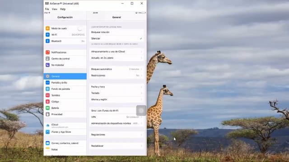Select Notificaciones in the sidebar
This screenshot has width=289, height=162.
pos(59,52)
